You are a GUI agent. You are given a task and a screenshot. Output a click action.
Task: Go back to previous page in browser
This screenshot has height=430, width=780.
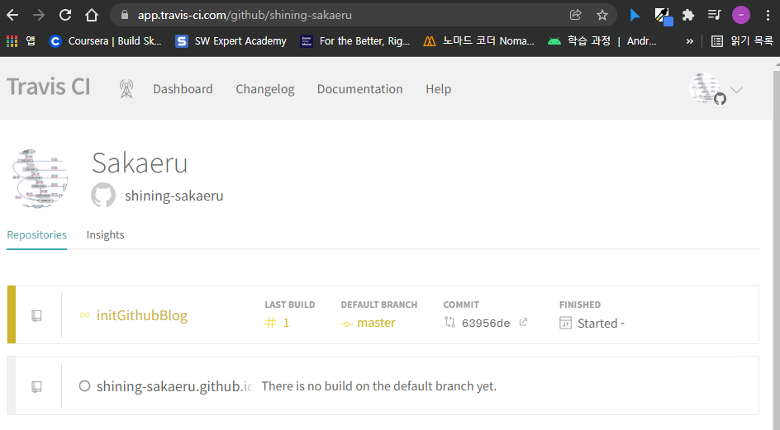pos(12,15)
